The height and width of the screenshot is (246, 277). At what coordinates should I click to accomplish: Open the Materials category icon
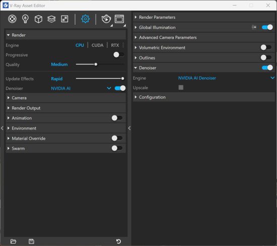[x=12, y=19]
